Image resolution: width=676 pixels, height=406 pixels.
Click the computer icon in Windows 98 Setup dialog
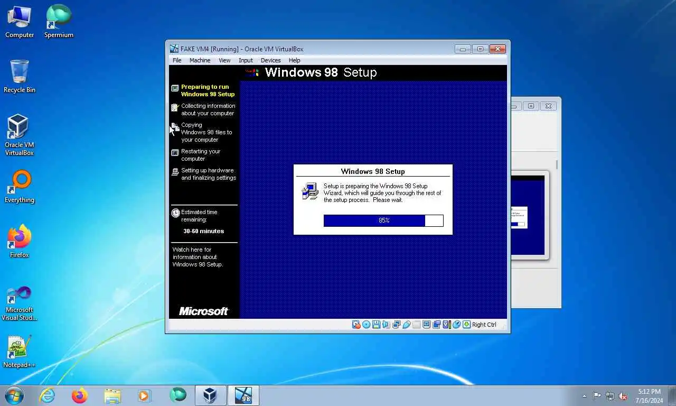(x=310, y=191)
